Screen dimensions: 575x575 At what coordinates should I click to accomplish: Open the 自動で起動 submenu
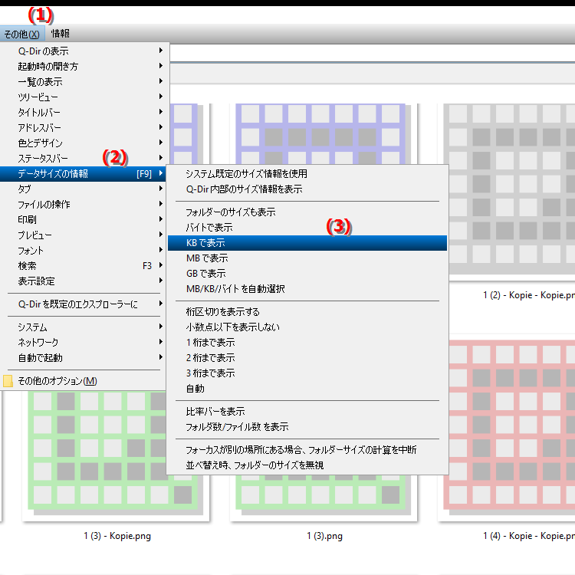84,358
